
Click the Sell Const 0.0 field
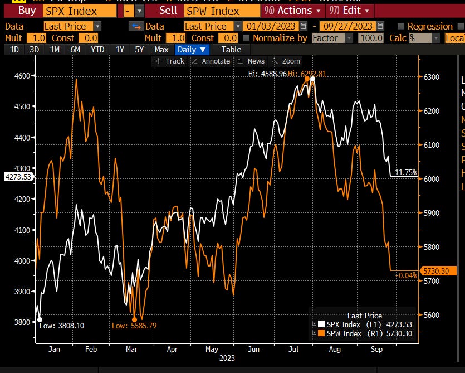point(228,38)
